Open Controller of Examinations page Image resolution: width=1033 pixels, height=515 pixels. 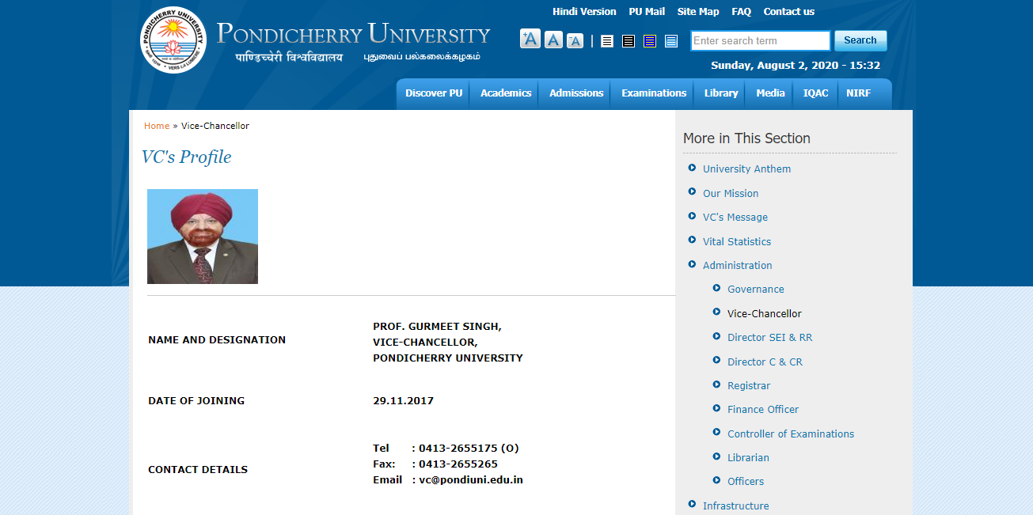791,434
